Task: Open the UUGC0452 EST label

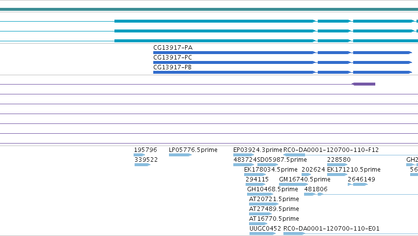Action: [x=265, y=229]
